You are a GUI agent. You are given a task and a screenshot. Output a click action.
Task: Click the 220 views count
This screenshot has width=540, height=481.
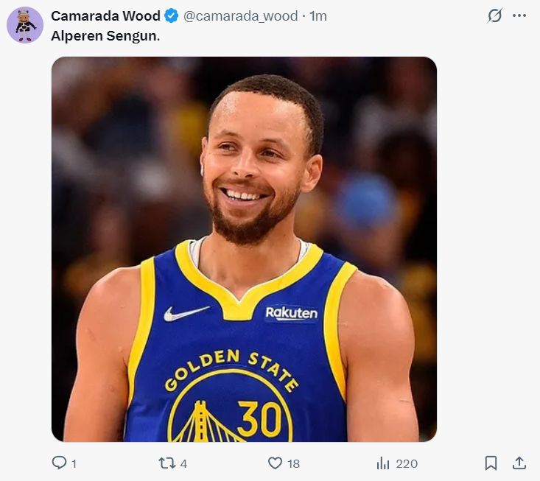pyautogui.click(x=407, y=463)
